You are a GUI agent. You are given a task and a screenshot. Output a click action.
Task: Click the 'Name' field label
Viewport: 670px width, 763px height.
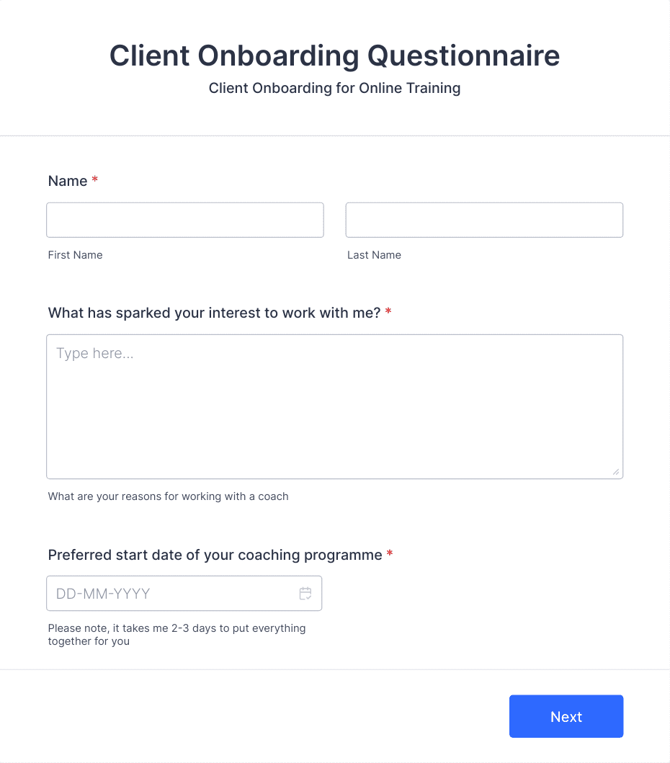(66, 181)
